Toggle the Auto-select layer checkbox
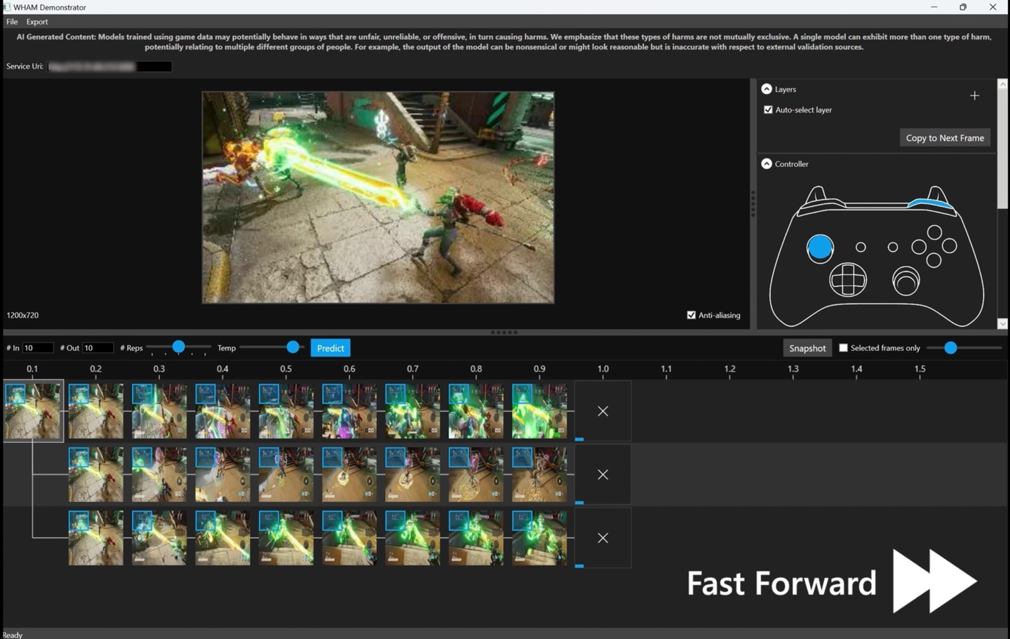1010x639 pixels. [x=768, y=110]
